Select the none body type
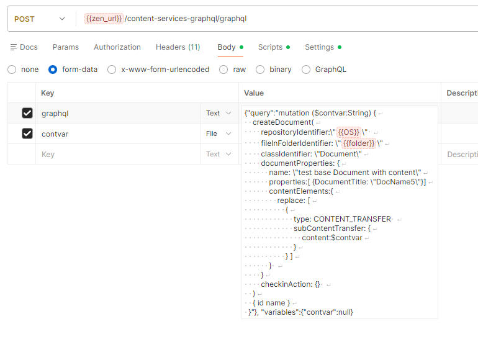The image size is (478, 347). [x=12, y=70]
